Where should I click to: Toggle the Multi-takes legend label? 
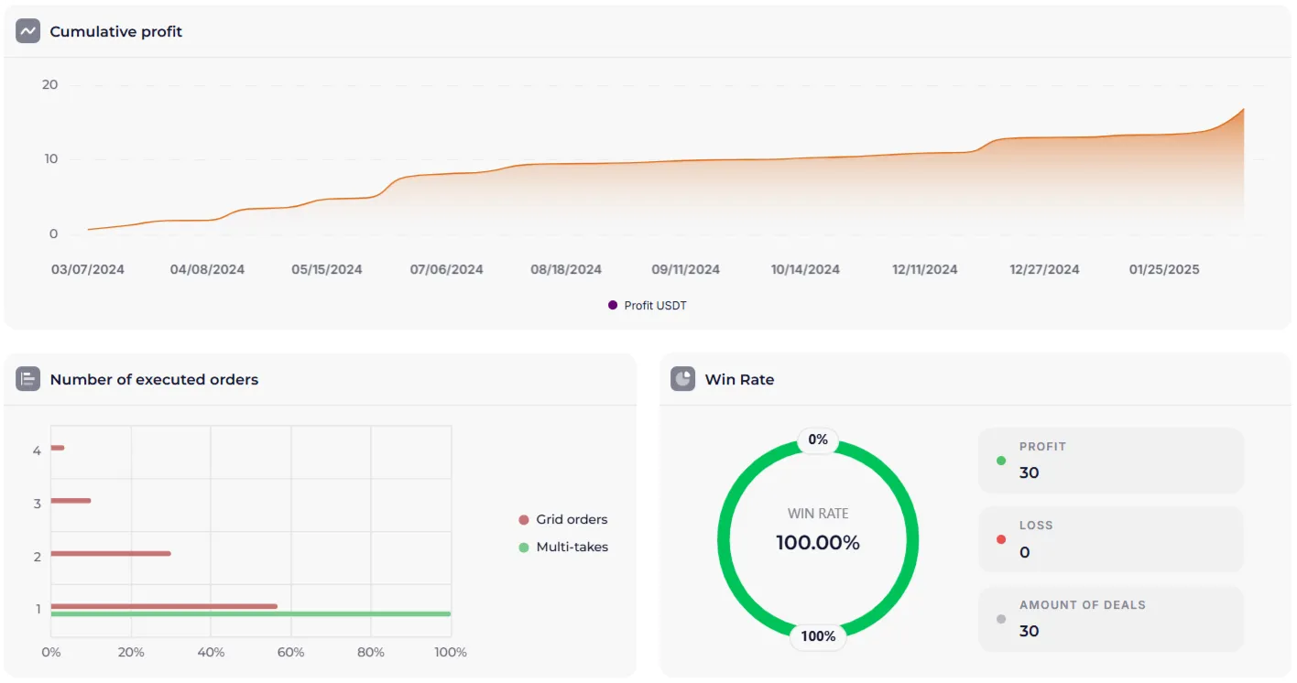(572, 547)
